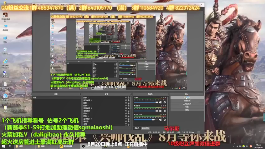Hide the 图像 7 source with eye icon
Viewport: 265px width, 149px height.
pos(126,98)
